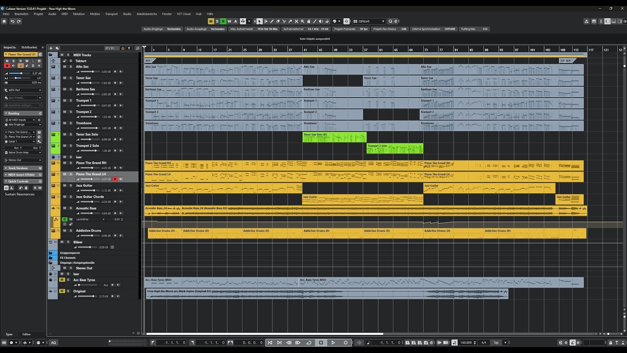Screen dimensions: 627x353
Task: Toggle global Read automation R button
Action: (x=223, y=21)
